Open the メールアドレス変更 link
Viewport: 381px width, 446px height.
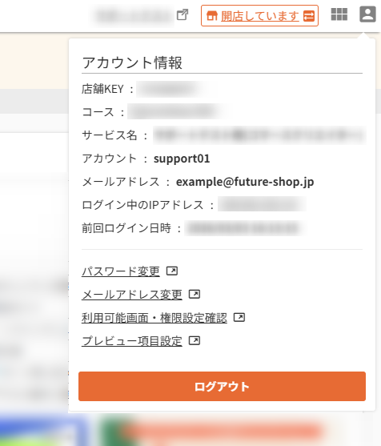pyautogui.click(x=132, y=295)
